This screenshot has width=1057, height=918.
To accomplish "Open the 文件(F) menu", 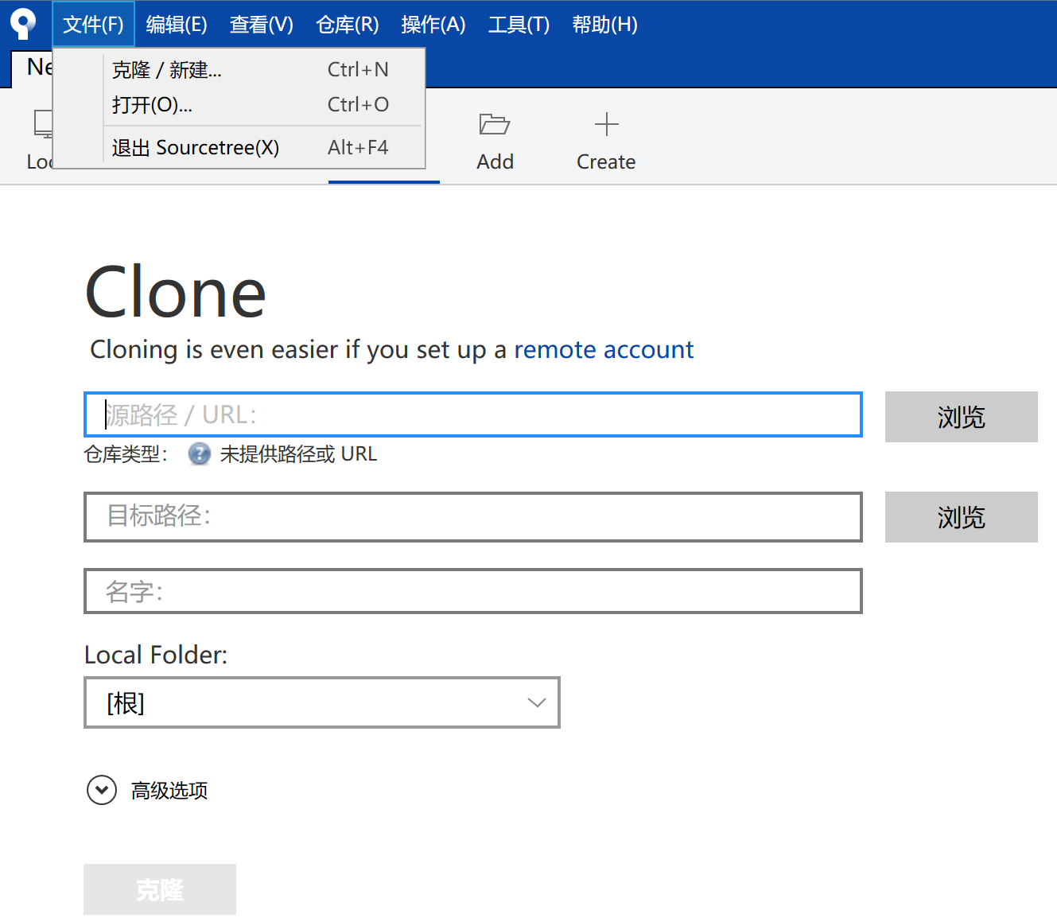I will click(93, 25).
